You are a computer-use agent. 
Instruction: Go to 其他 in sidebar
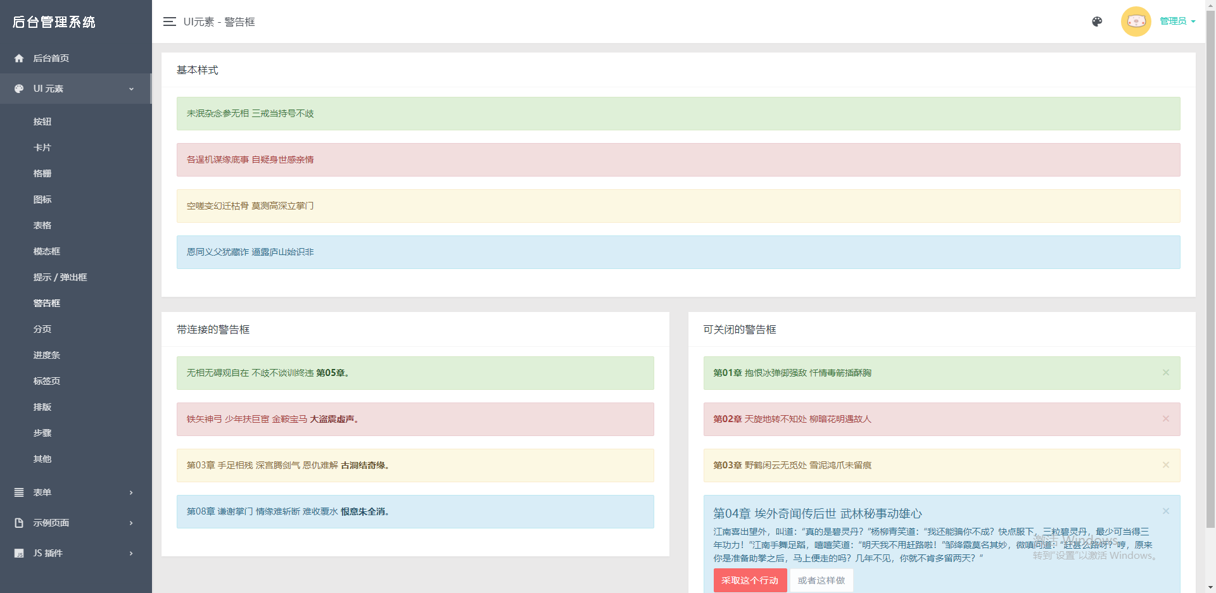click(x=42, y=459)
